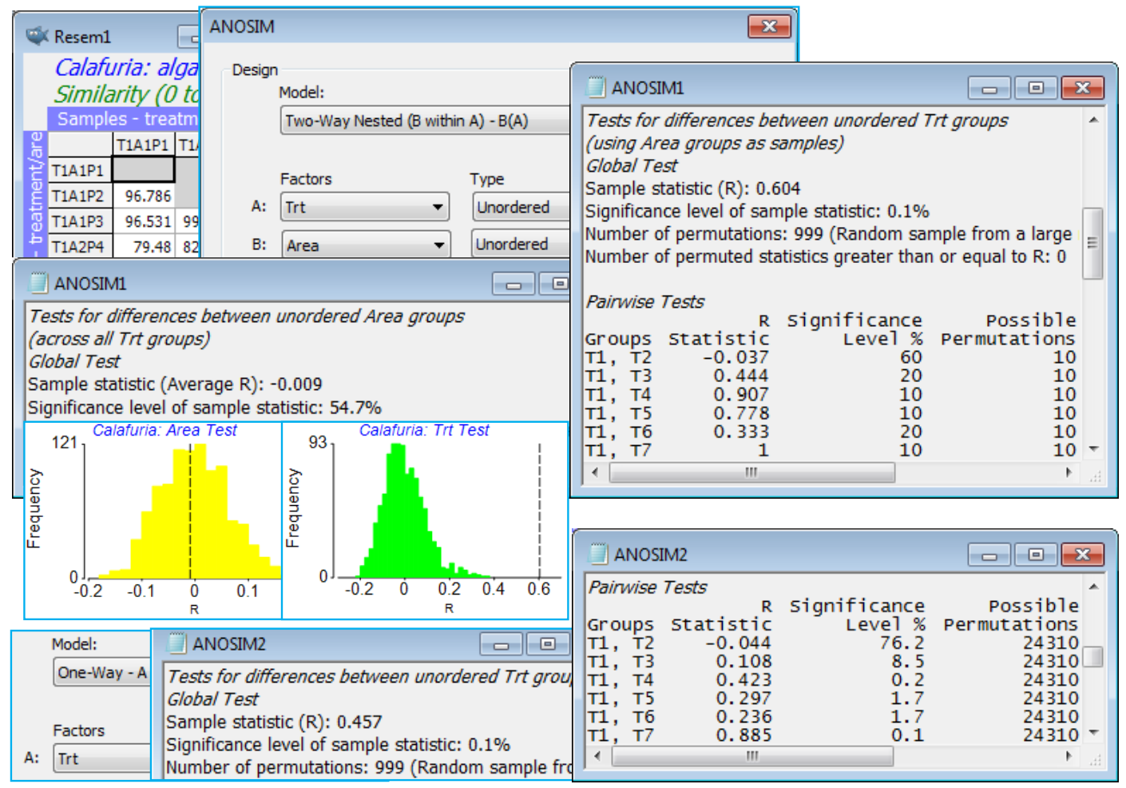Click T1, T3 row with R 0.108
This screenshot has width=1126, height=788.
point(833,661)
